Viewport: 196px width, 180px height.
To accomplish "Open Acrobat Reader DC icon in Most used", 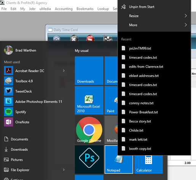I will tap(8, 71).
